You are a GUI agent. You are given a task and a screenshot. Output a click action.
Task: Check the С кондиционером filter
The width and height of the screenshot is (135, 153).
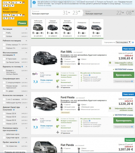coord(4,82)
